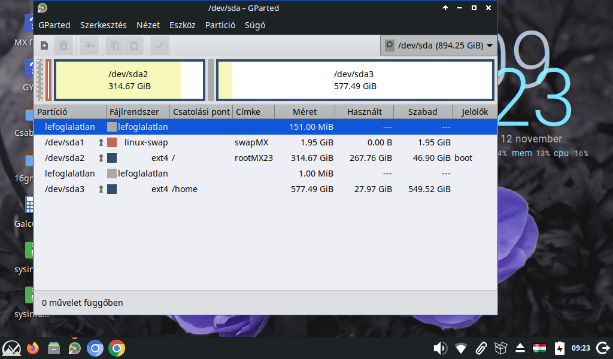Click the resize/move partition toolbar icon
Screen dimensions: 613x359
point(89,45)
